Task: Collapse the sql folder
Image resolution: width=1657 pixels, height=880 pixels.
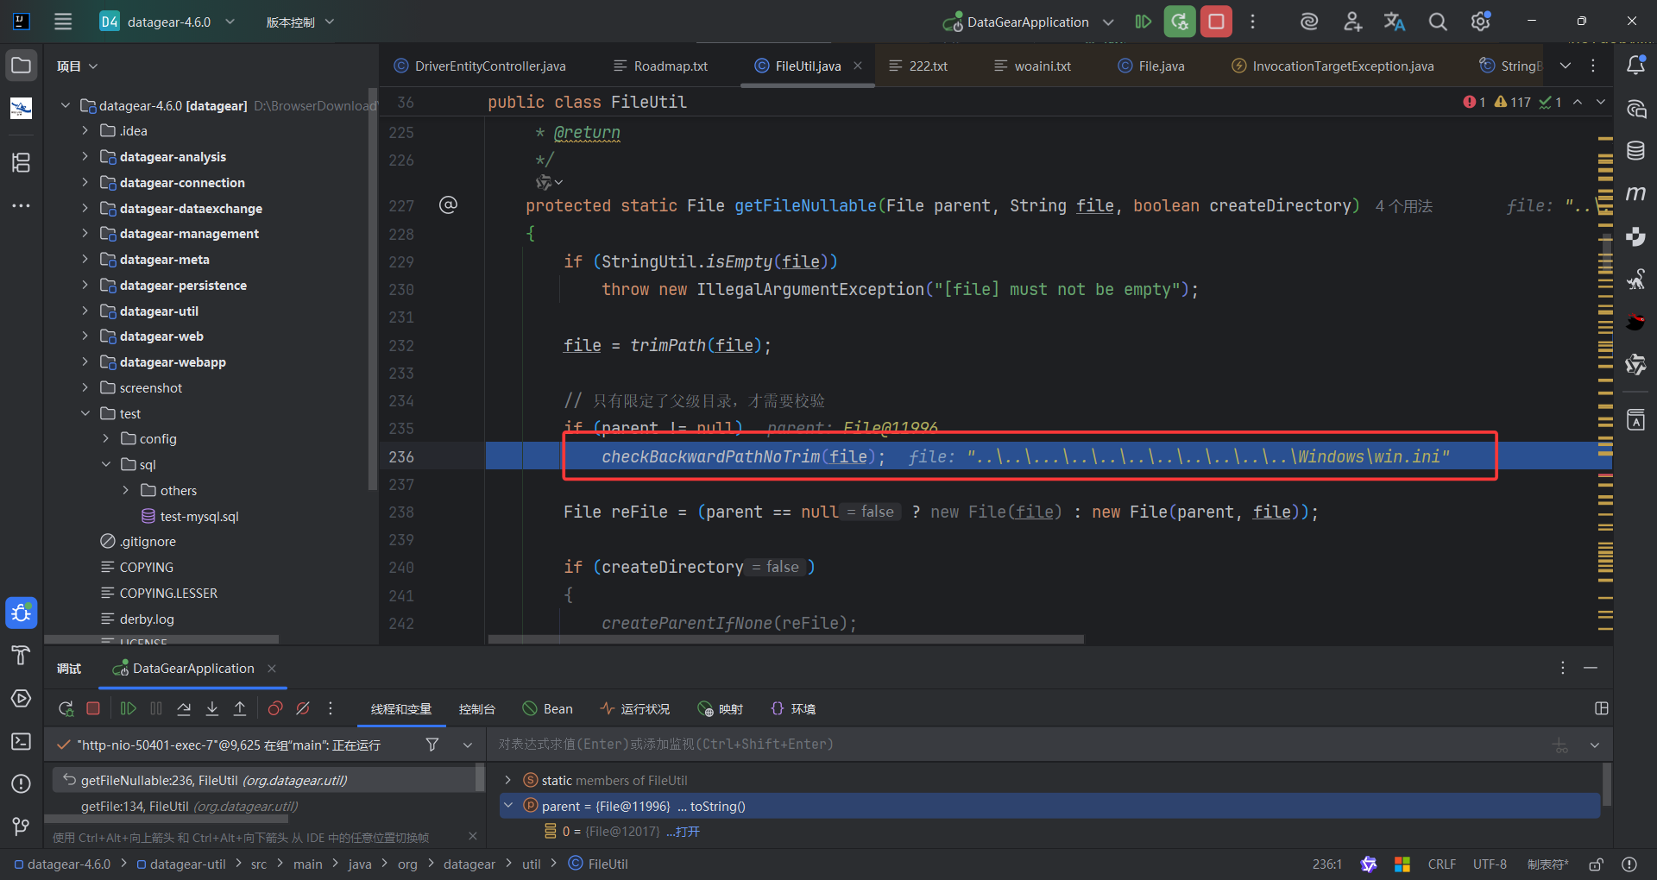Action: pos(105,465)
